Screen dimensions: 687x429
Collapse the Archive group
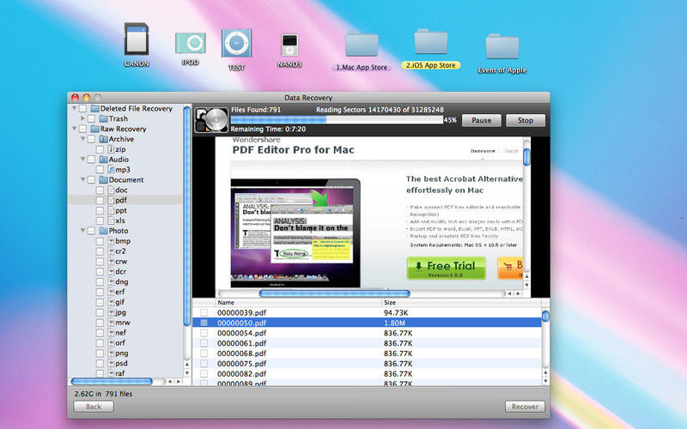[x=82, y=139]
